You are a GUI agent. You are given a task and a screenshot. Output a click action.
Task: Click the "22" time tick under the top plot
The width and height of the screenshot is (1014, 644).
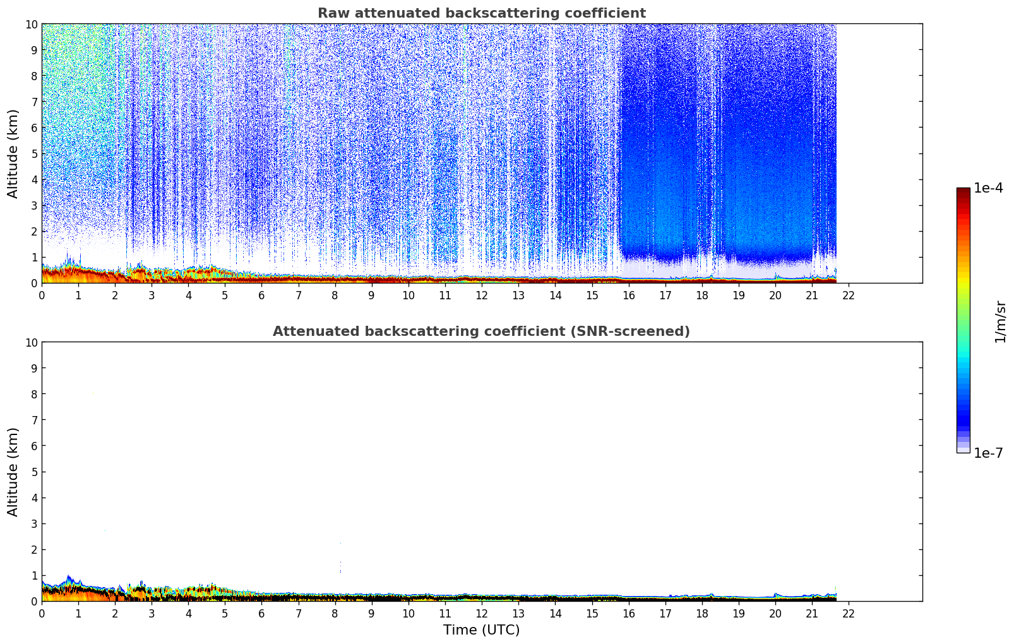coord(849,295)
